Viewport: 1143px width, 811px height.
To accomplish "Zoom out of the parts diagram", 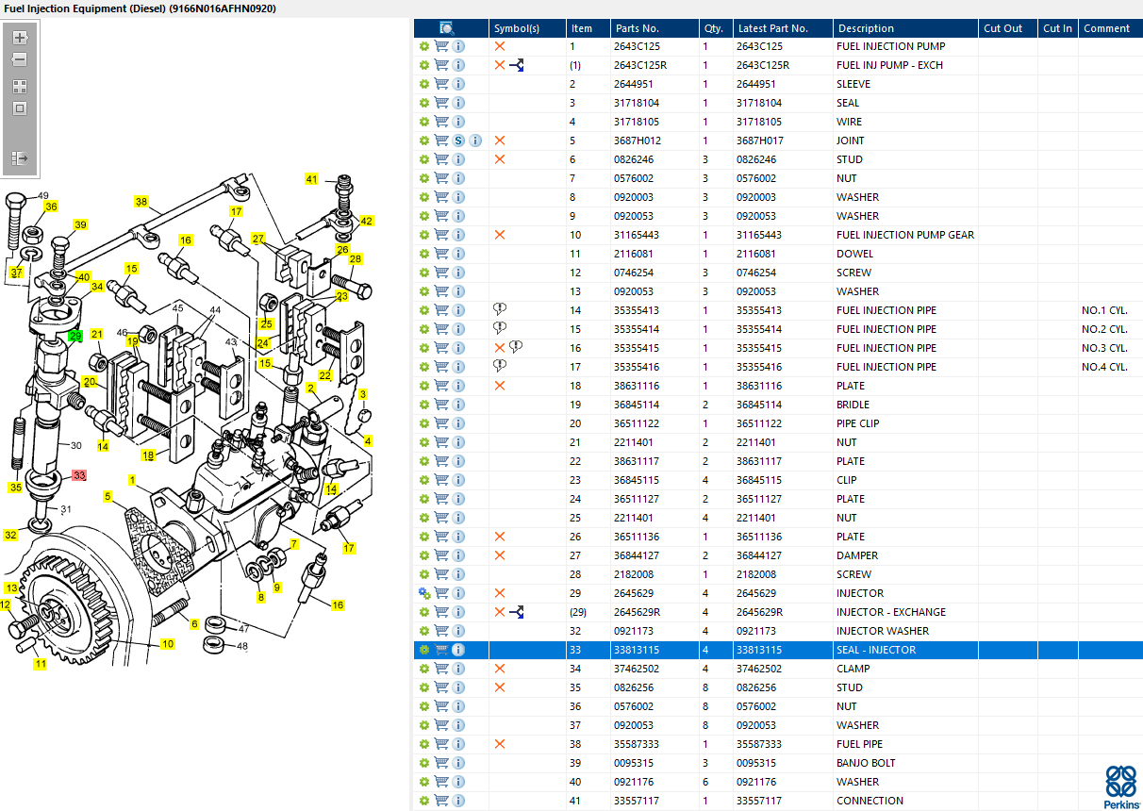I will click(20, 59).
